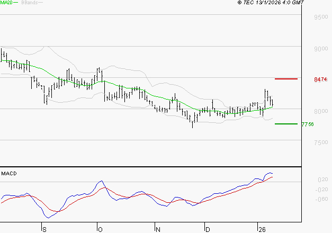Click the S month marker on time axis
332x233 pixels.
coord(44,230)
